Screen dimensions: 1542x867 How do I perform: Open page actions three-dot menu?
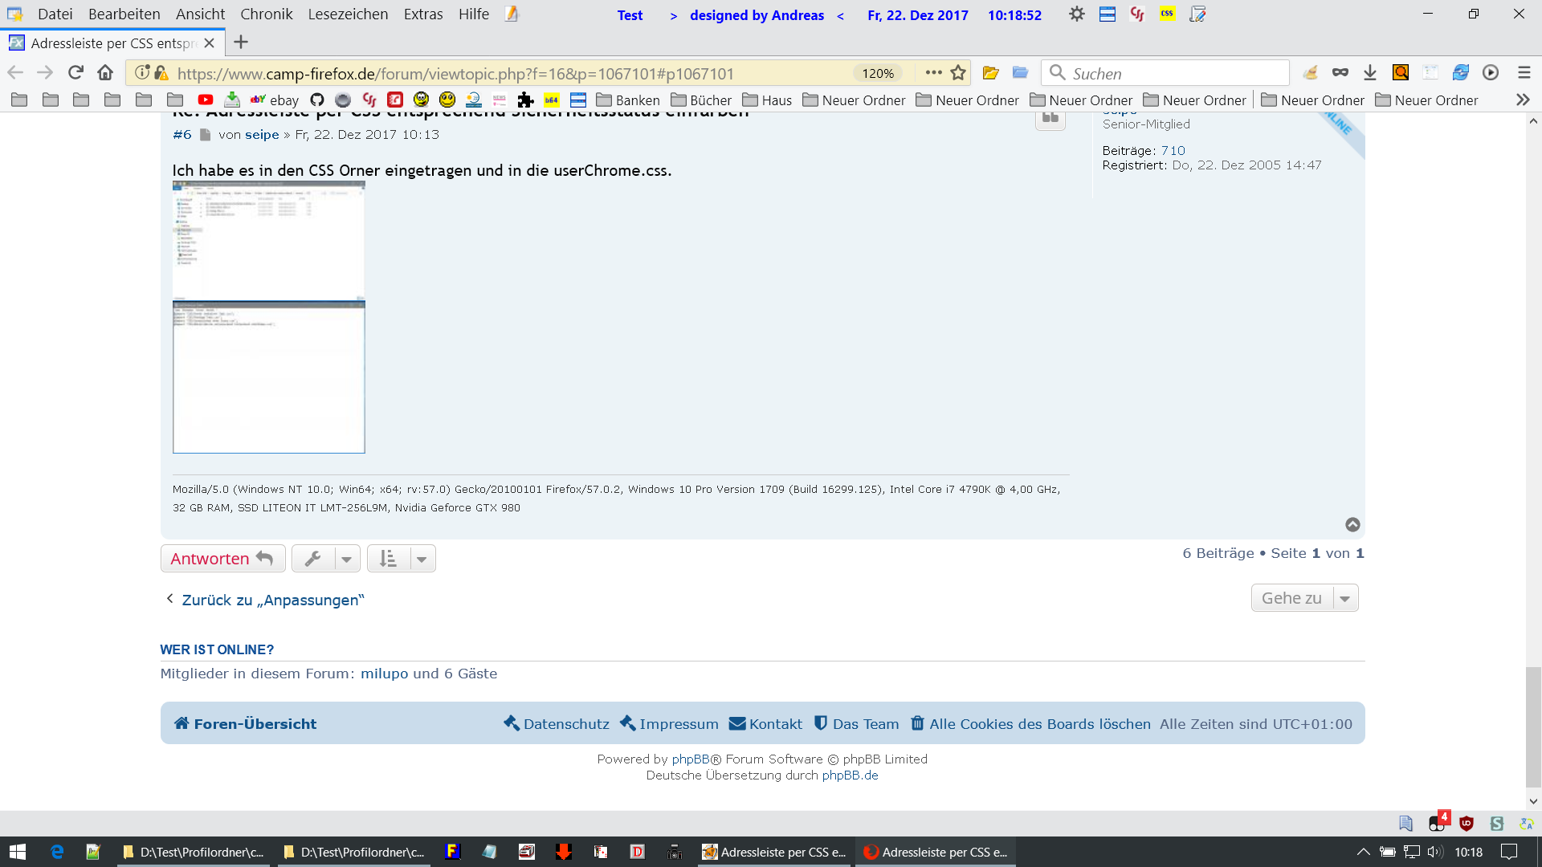coord(933,73)
